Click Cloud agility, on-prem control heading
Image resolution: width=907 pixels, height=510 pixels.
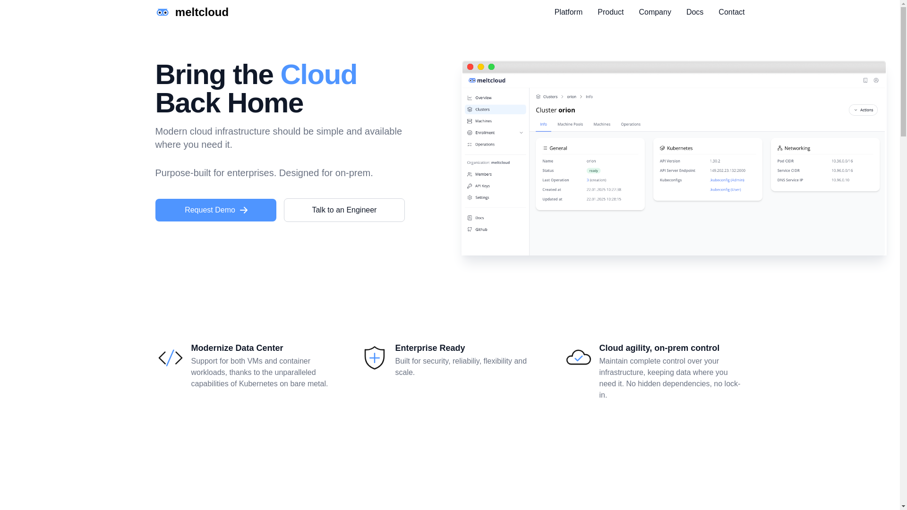click(x=659, y=348)
